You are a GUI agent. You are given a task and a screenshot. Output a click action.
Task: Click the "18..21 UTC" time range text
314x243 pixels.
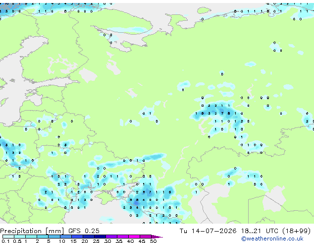260,231
